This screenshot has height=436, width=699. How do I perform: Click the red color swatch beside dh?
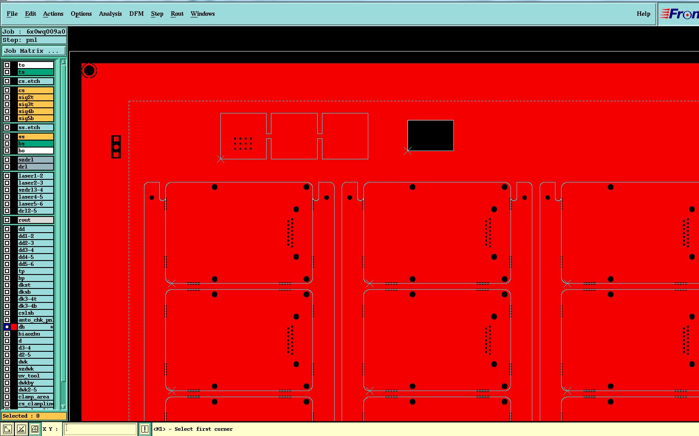coord(14,327)
